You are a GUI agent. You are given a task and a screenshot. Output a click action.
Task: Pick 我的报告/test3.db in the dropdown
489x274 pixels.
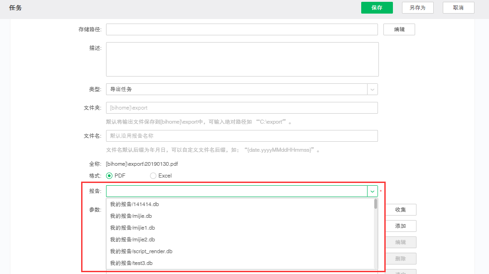click(131, 263)
